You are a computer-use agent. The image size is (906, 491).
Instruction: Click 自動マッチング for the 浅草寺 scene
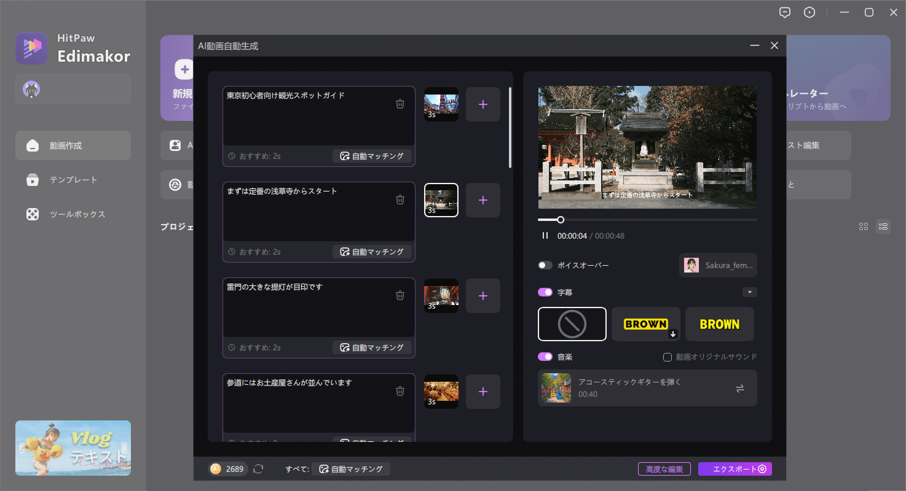372,252
